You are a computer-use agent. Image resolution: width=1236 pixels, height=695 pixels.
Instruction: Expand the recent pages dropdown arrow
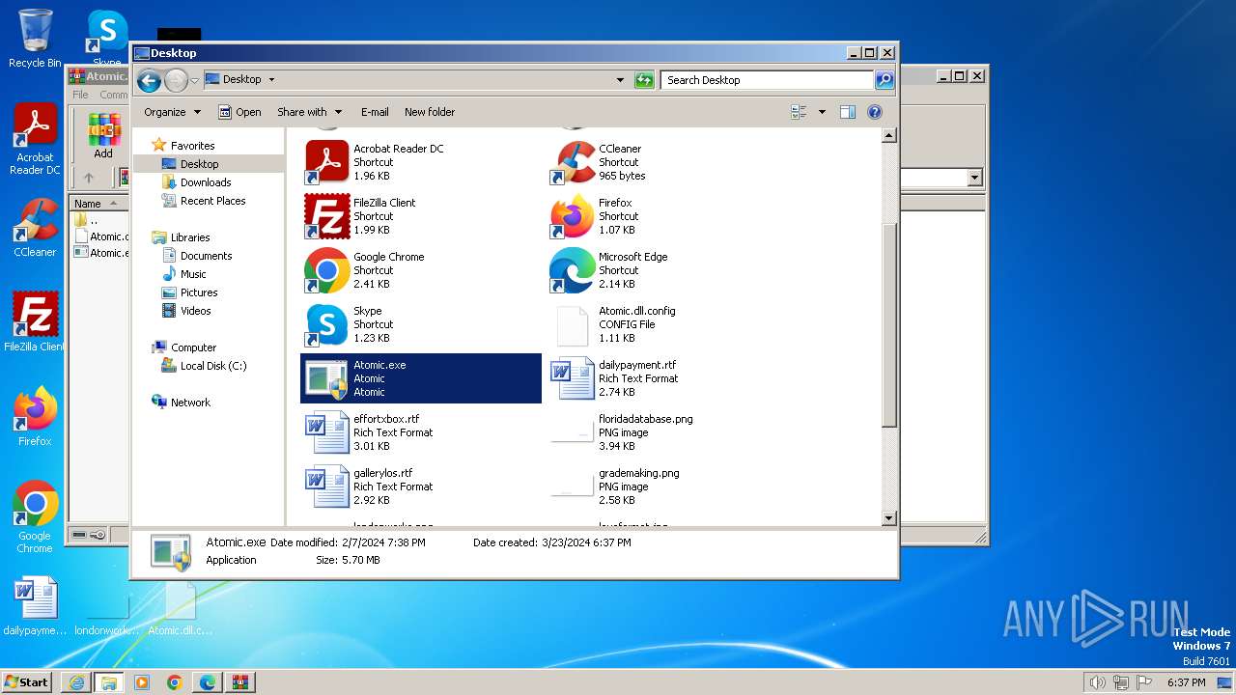(x=194, y=81)
